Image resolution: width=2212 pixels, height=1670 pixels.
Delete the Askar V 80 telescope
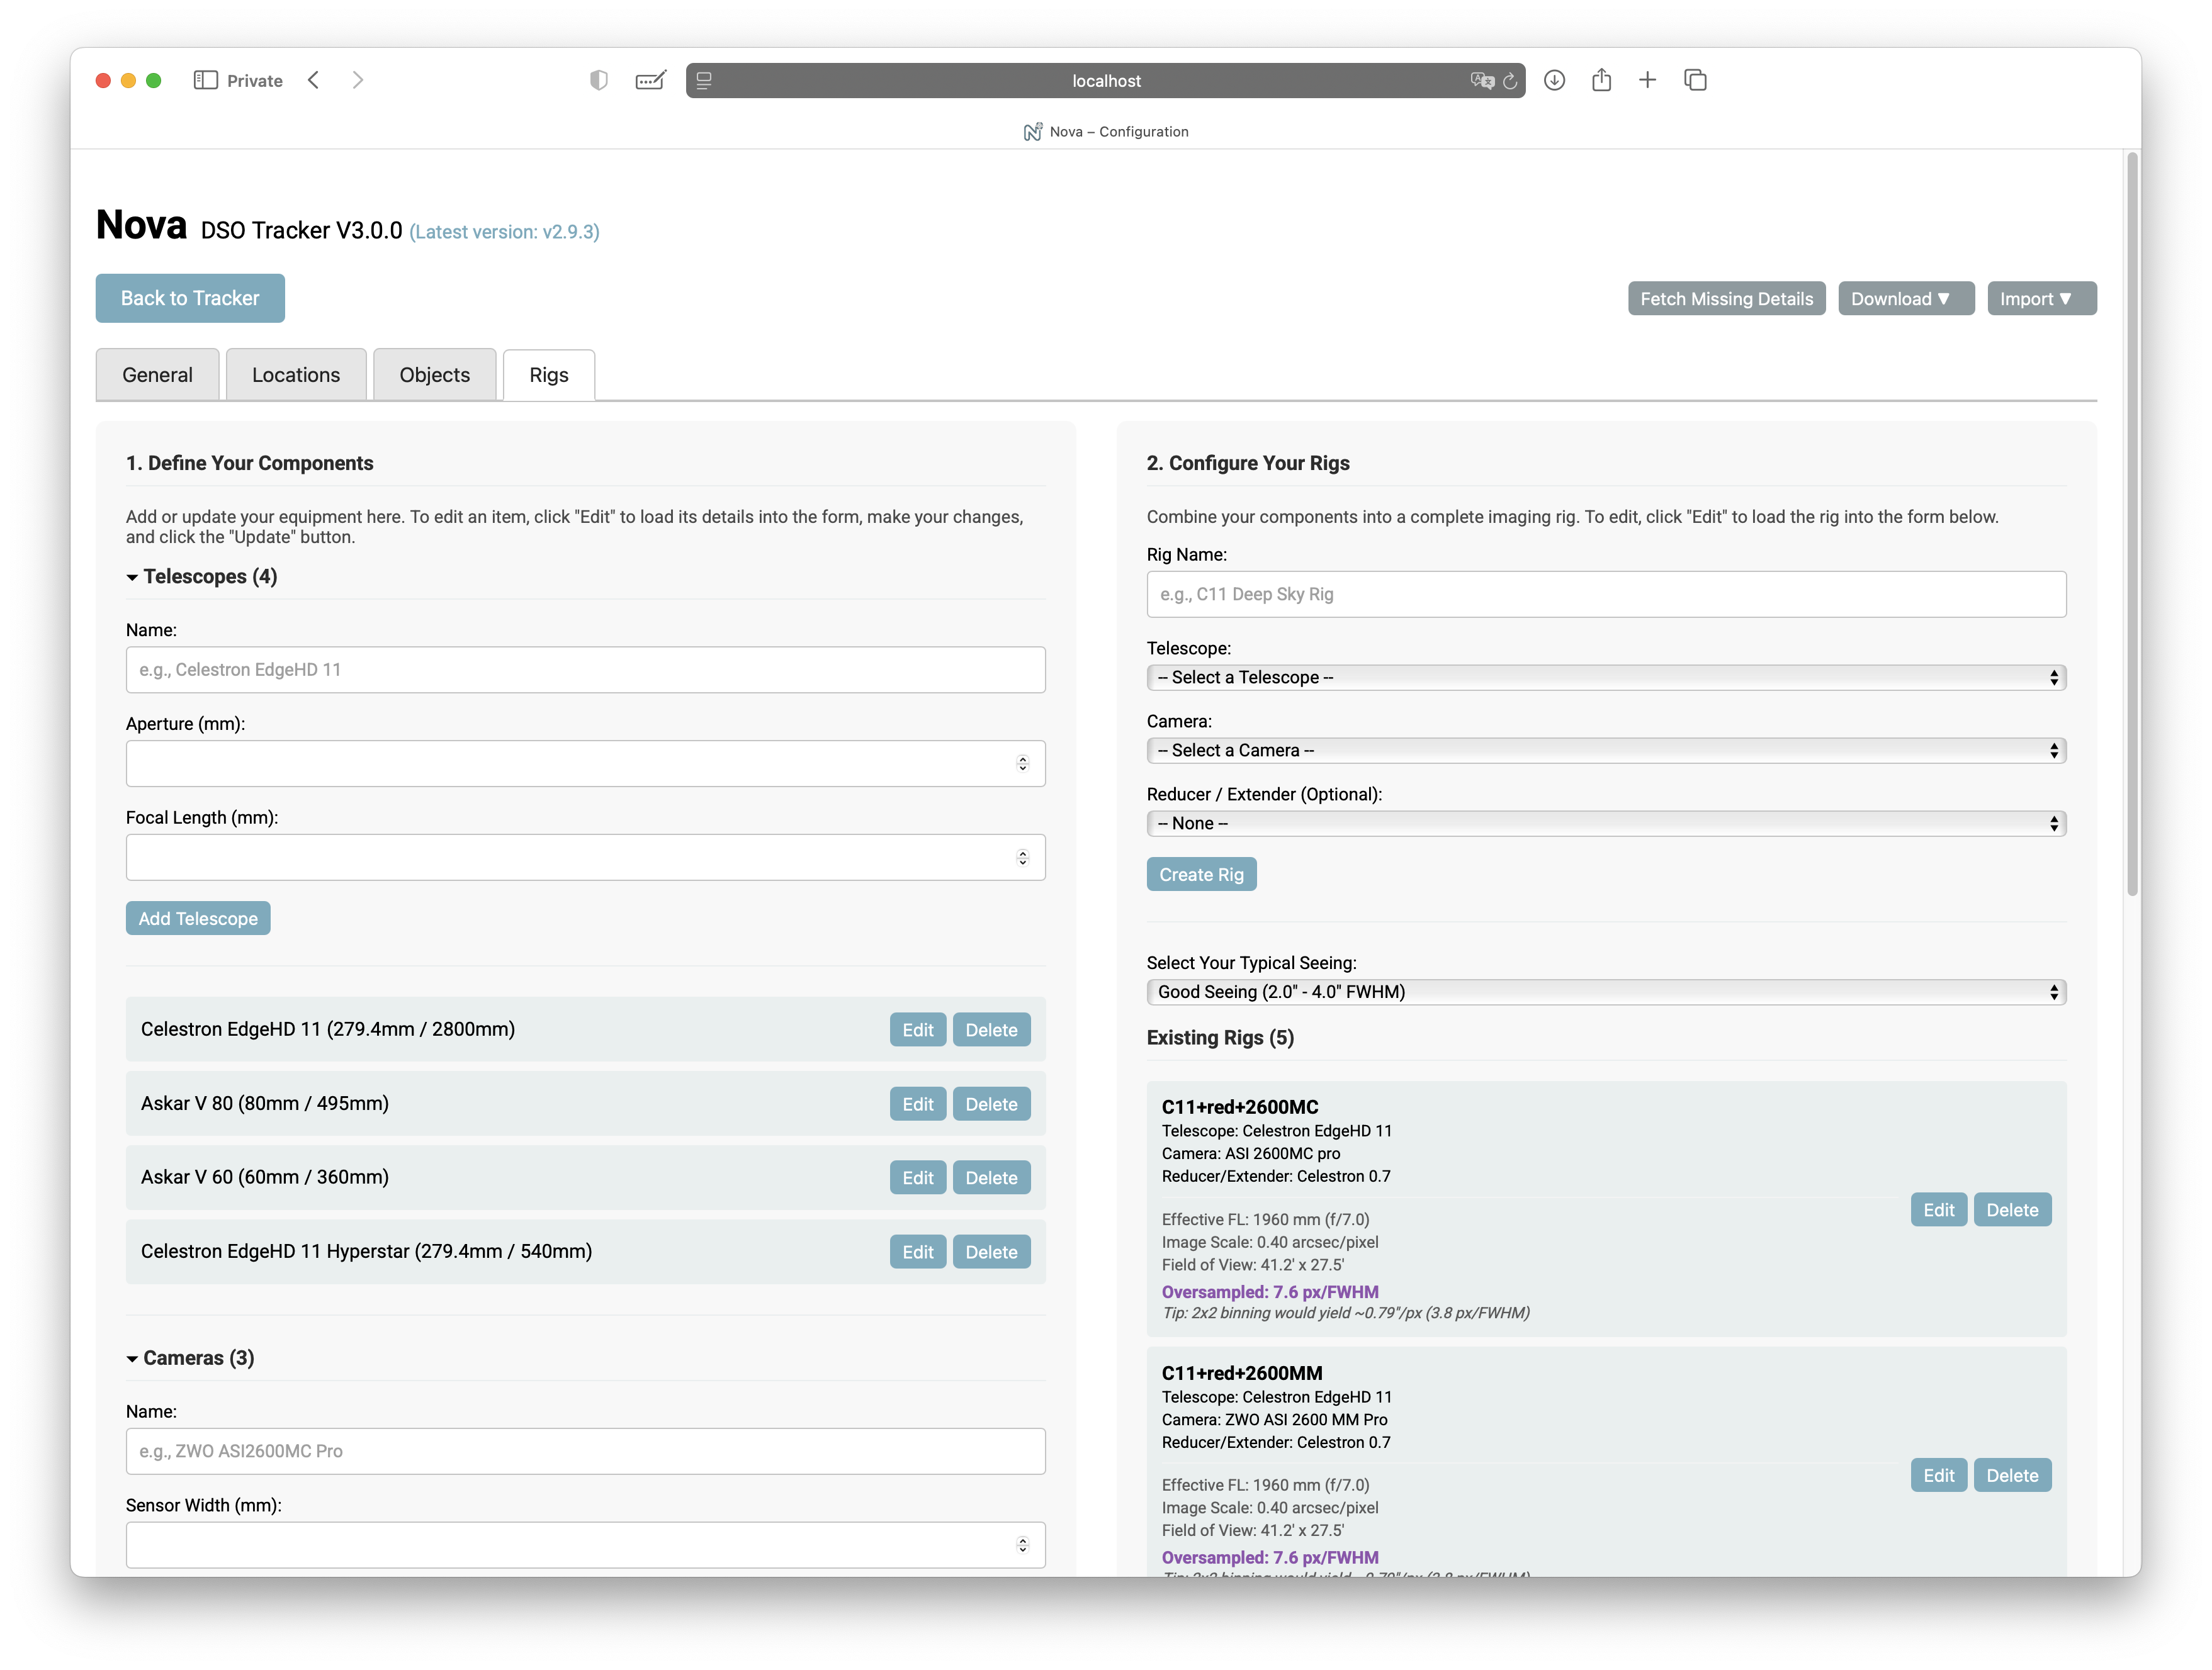click(x=990, y=1103)
